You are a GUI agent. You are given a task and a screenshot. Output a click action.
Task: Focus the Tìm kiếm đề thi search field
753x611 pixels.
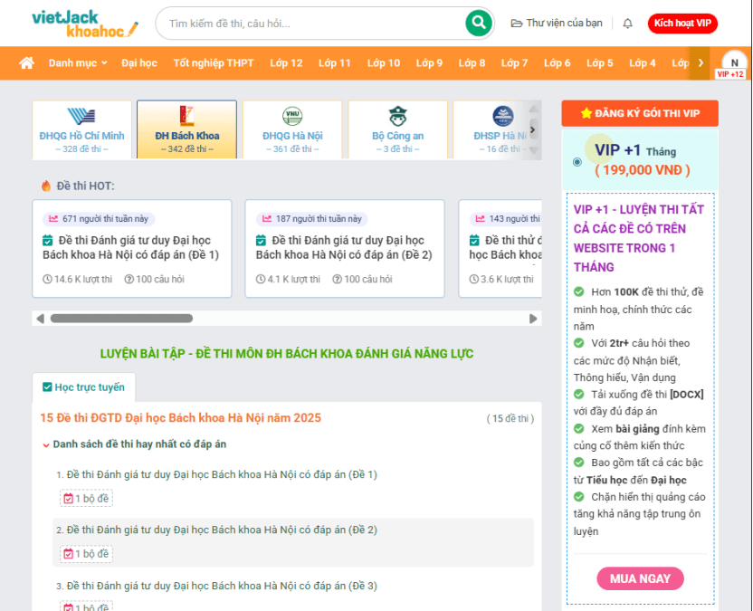click(x=312, y=24)
